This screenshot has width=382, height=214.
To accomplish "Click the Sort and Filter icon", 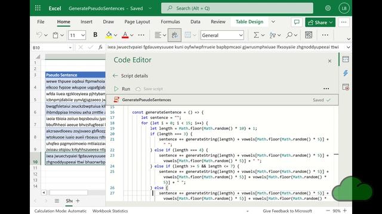I will (x=273, y=35).
